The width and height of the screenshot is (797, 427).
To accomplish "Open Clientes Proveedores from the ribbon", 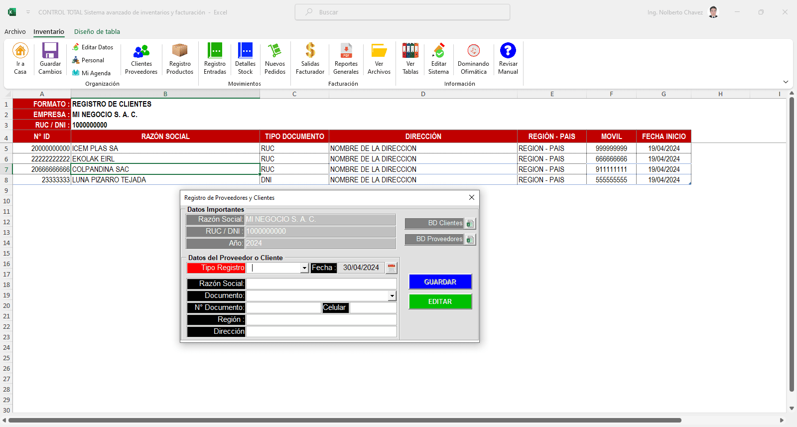I will [141, 58].
